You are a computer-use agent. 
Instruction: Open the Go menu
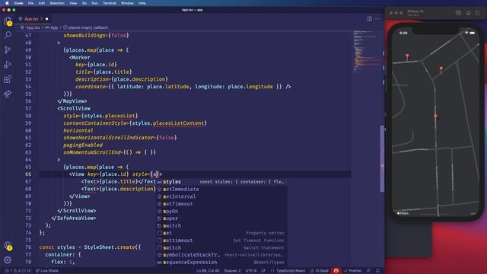click(x=84, y=3)
